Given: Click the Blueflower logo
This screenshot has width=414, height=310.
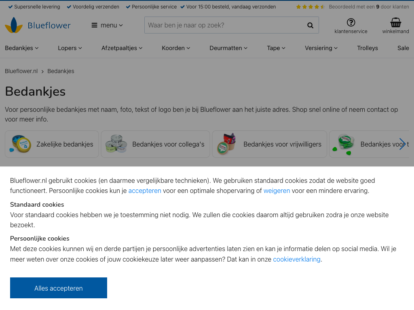Looking at the screenshot, I should click(x=38, y=25).
